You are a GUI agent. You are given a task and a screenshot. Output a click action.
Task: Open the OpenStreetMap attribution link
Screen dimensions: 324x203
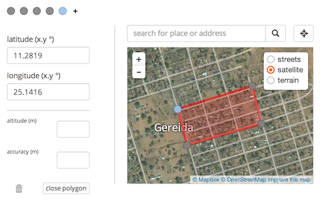[x=244, y=180]
